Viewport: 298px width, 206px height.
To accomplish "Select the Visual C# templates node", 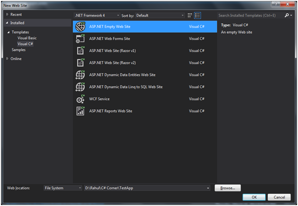I will pos(25,44).
